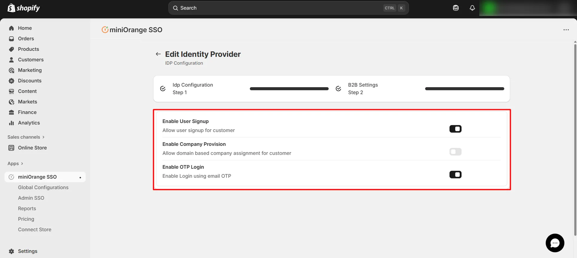Click the Online Store icon
Viewport: 577px width, 258px height.
pos(11,148)
